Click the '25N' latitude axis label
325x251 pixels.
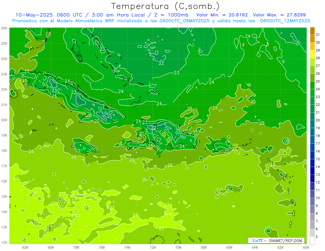coord(4,43)
